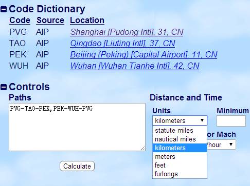Click the Minimum input field

tap(231, 121)
